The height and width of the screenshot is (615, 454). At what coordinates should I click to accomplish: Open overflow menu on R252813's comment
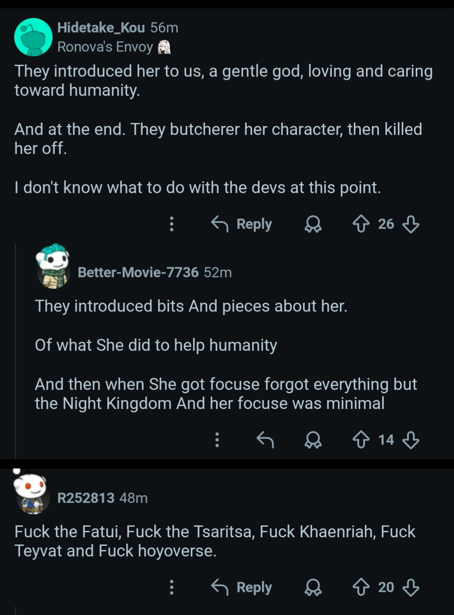click(x=172, y=587)
